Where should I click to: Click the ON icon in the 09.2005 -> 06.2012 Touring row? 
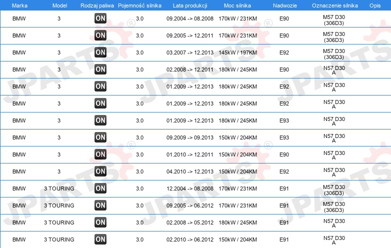point(100,205)
